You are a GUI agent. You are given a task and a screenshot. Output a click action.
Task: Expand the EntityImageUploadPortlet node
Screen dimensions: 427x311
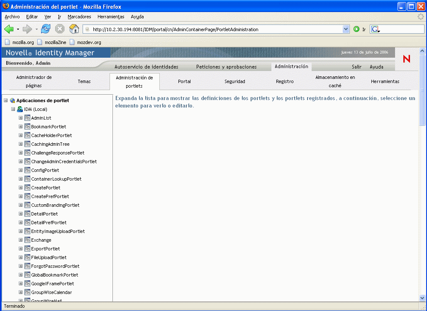click(20, 231)
